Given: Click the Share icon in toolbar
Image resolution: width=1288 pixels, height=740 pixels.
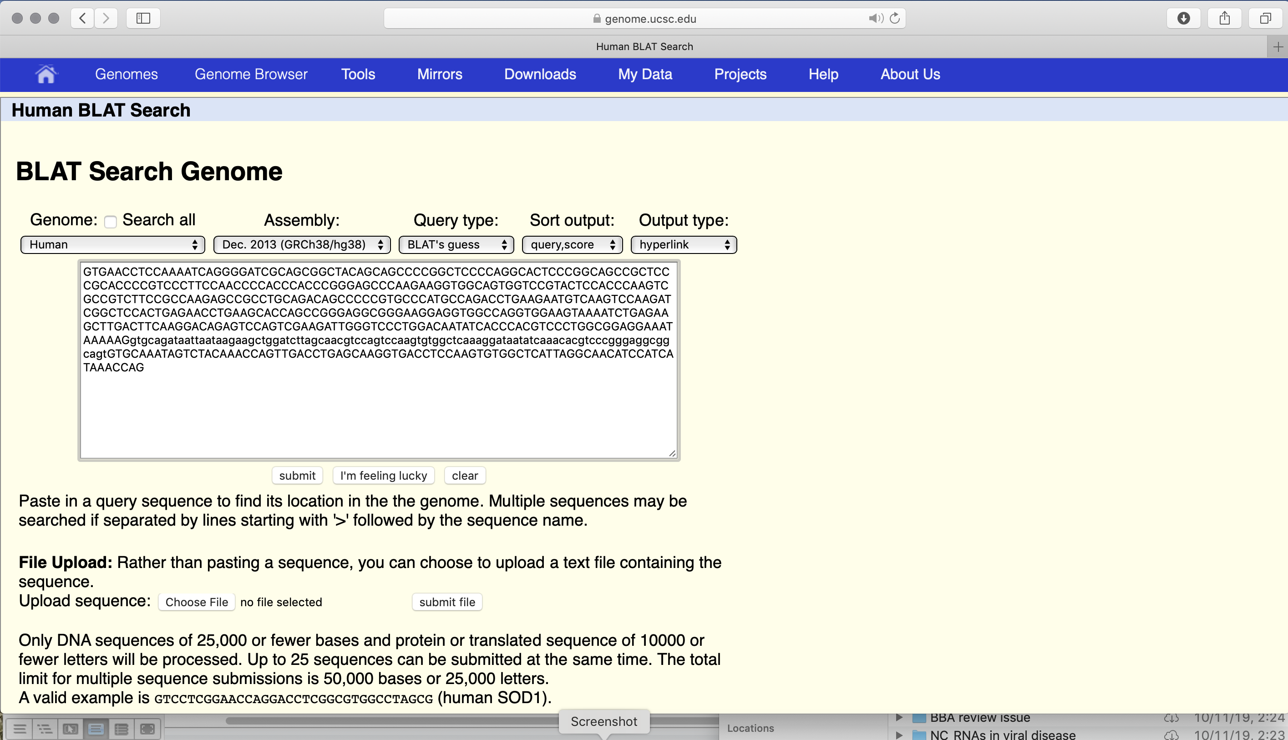Looking at the screenshot, I should 1224,18.
